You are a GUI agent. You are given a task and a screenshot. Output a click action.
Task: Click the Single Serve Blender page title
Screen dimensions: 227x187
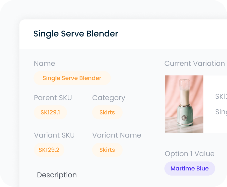[x=75, y=34]
